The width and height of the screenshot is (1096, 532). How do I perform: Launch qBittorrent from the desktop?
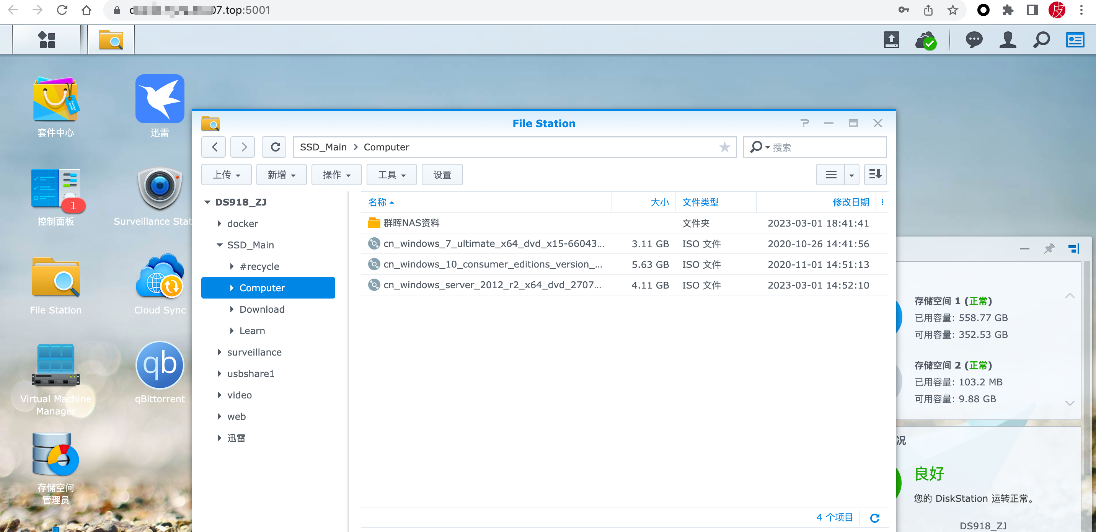[160, 366]
